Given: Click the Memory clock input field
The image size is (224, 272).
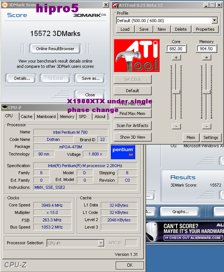Looking at the screenshot, I should tap(206, 49).
